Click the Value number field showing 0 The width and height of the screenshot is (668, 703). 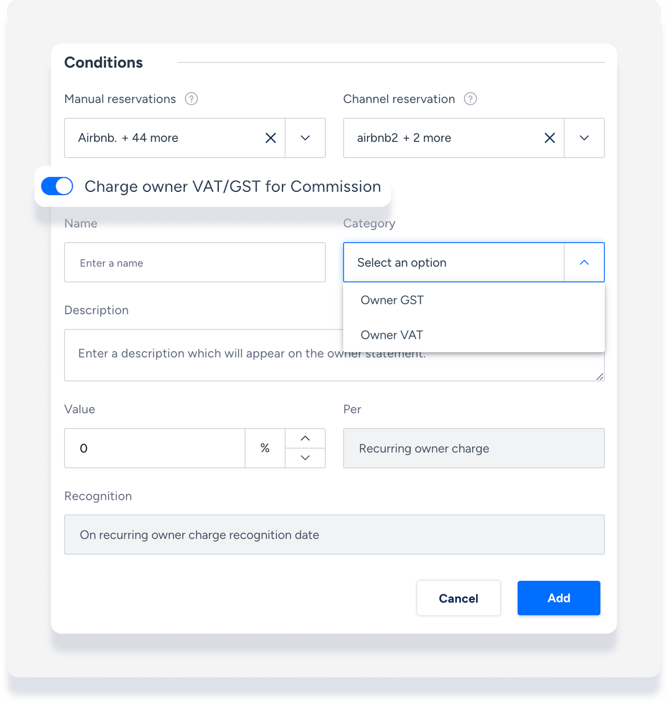click(x=155, y=448)
